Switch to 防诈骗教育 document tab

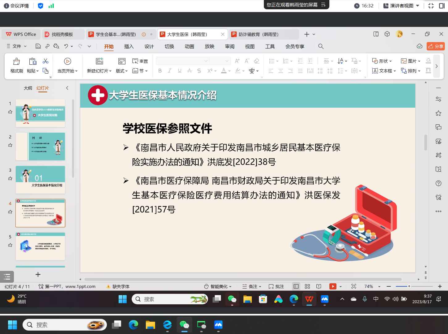click(x=258, y=34)
